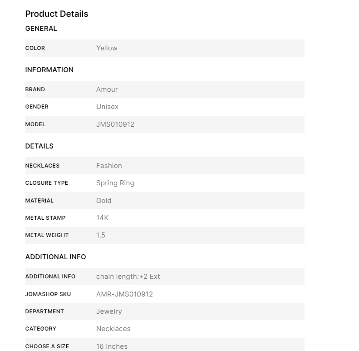Click model number JMS010912
The height and width of the screenshot is (351, 359).
pyautogui.click(x=115, y=124)
